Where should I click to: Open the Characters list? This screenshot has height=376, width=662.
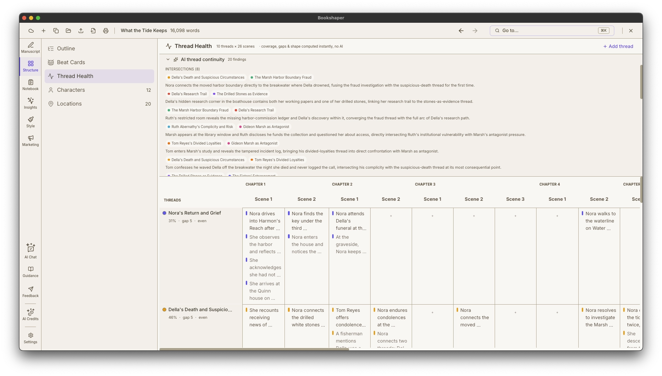pyautogui.click(x=99, y=90)
